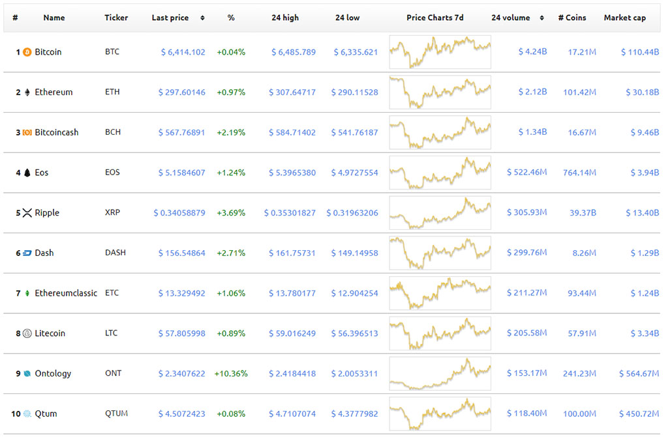This screenshot has height=437, width=668.
Task: Click the Ripple X logo icon
Action: tap(27, 213)
